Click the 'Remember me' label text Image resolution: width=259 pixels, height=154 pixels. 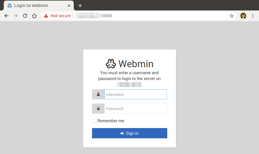[x=111, y=121]
